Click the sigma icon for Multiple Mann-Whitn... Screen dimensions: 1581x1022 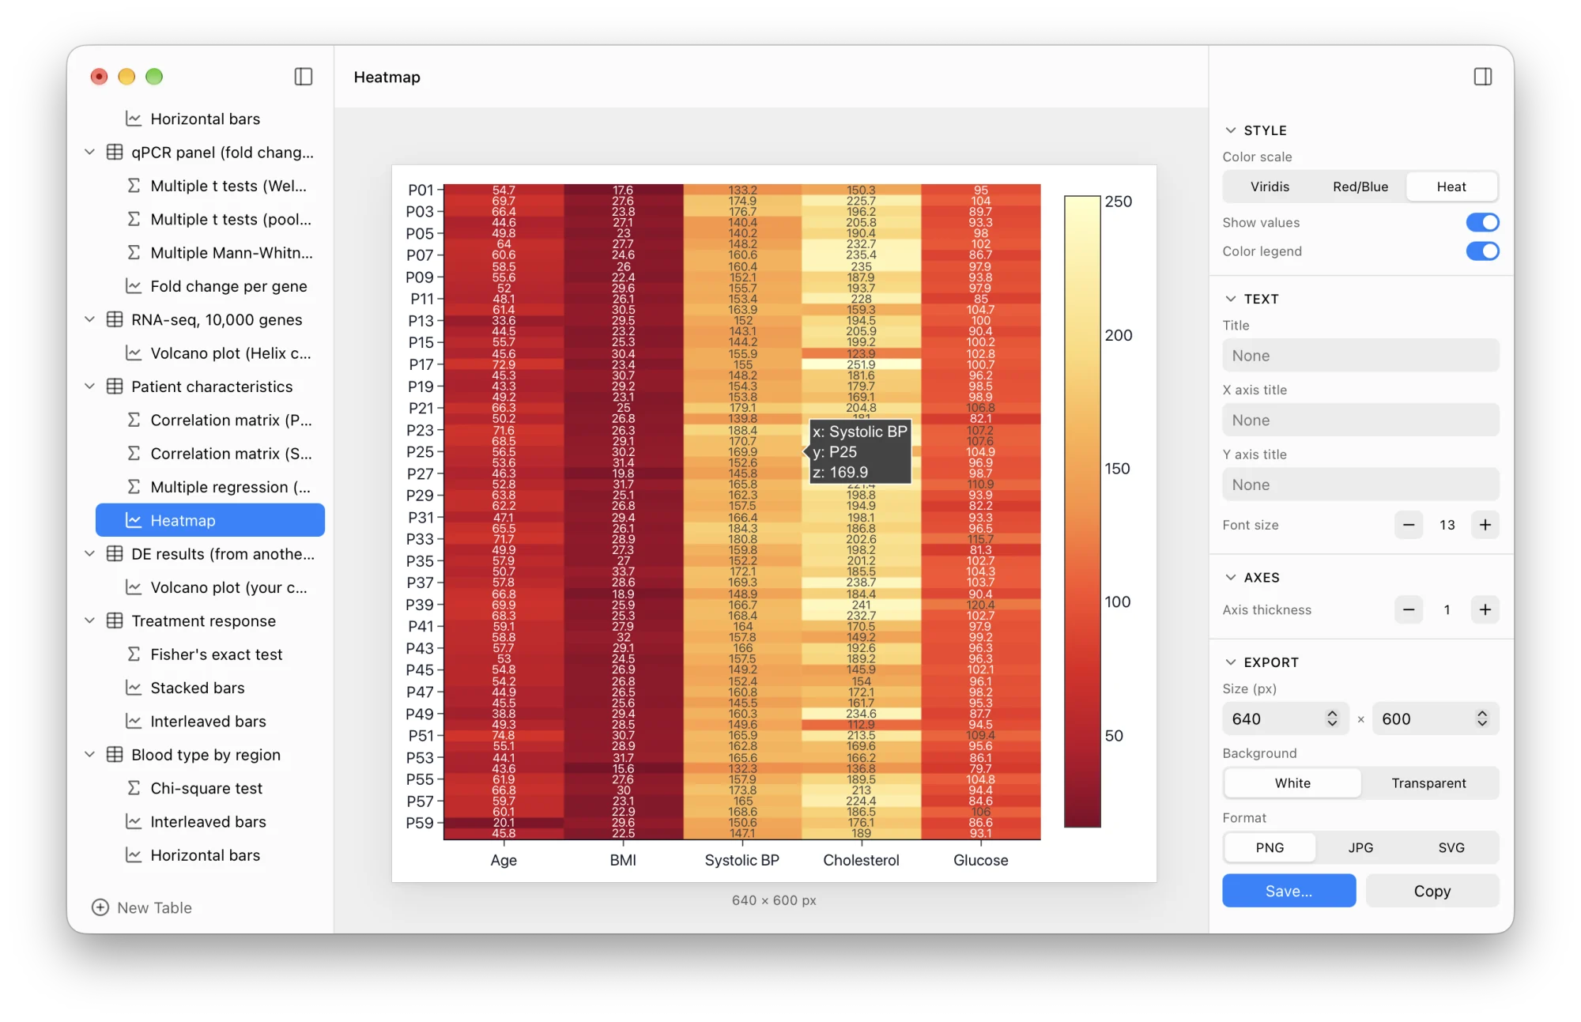134,253
